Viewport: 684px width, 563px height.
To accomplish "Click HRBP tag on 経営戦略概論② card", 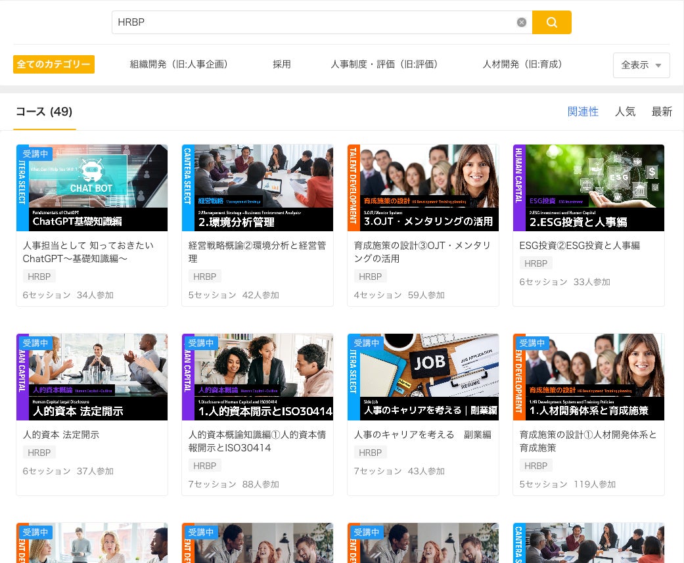I will coord(204,277).
